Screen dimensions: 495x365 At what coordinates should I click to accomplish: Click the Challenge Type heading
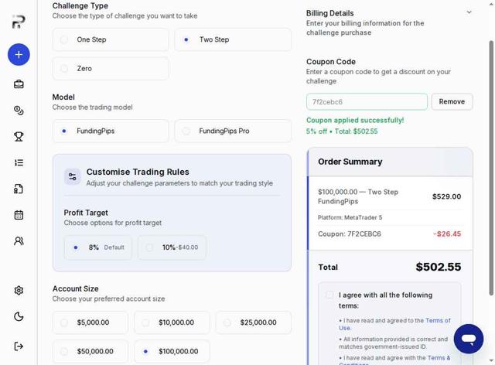pyautogui.click(x=80, y=5)
